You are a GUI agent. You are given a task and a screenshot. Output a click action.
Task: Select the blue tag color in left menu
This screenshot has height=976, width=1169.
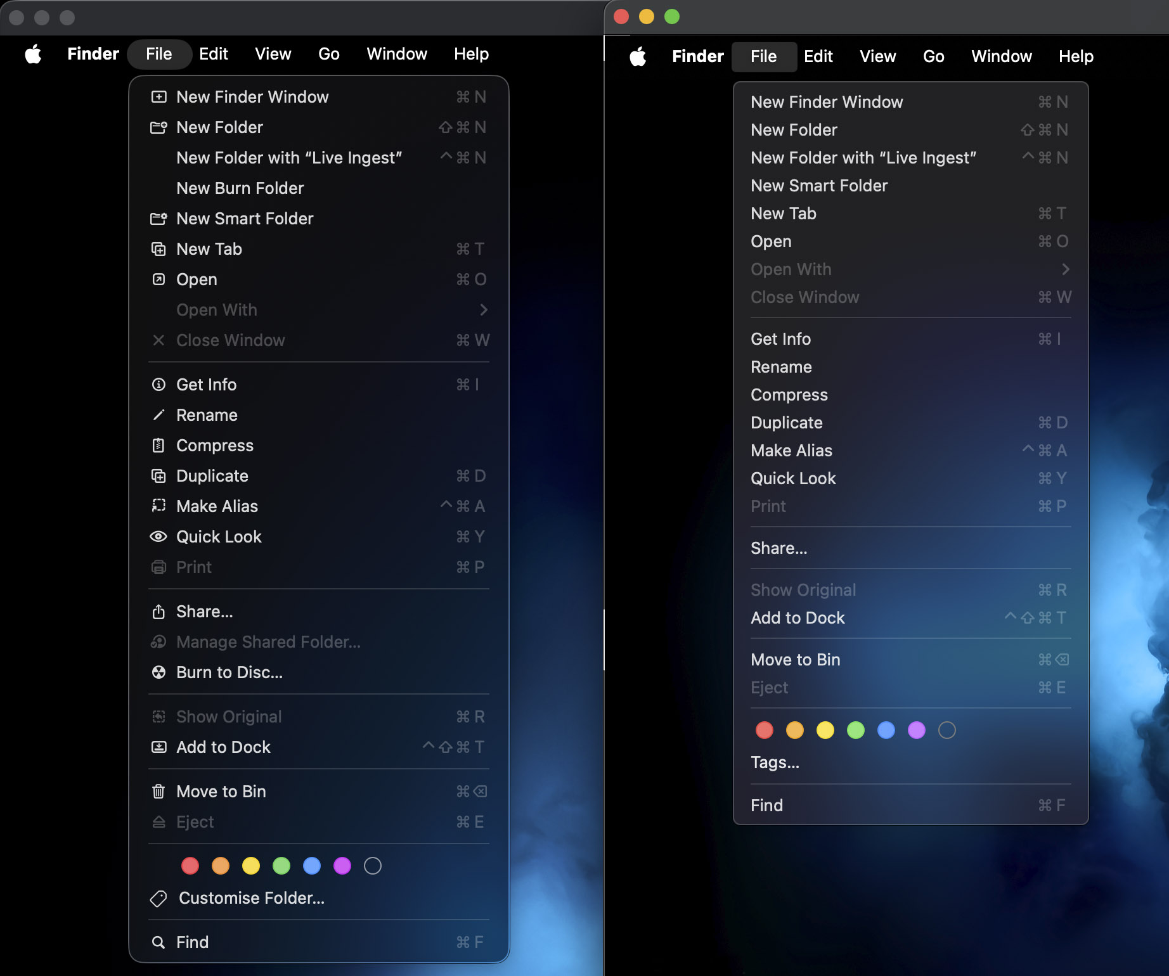pos(312,866)
